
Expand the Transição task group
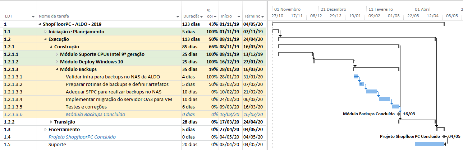[x=51, y=122]
